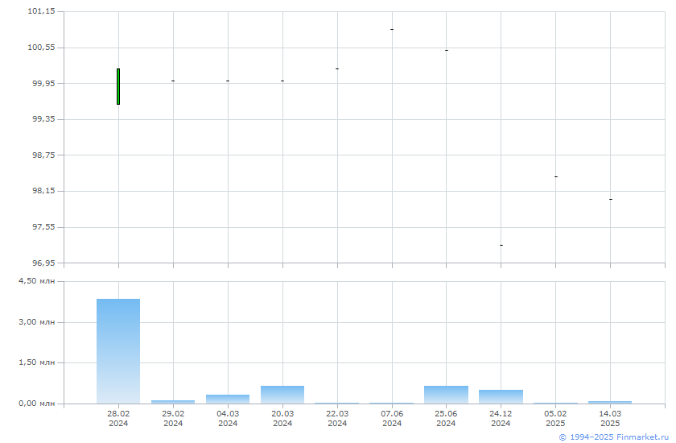The image size is (676, 443).
Task: Click the 14.03 2025 volume bar
Action: pos(610,403)
